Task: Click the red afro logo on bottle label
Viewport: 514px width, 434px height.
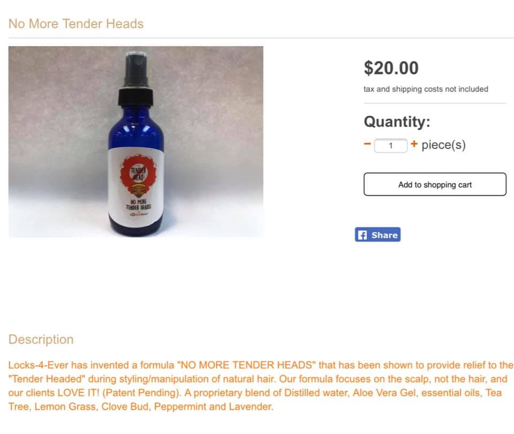Action: pyautogui.click(x=138, y=175)
